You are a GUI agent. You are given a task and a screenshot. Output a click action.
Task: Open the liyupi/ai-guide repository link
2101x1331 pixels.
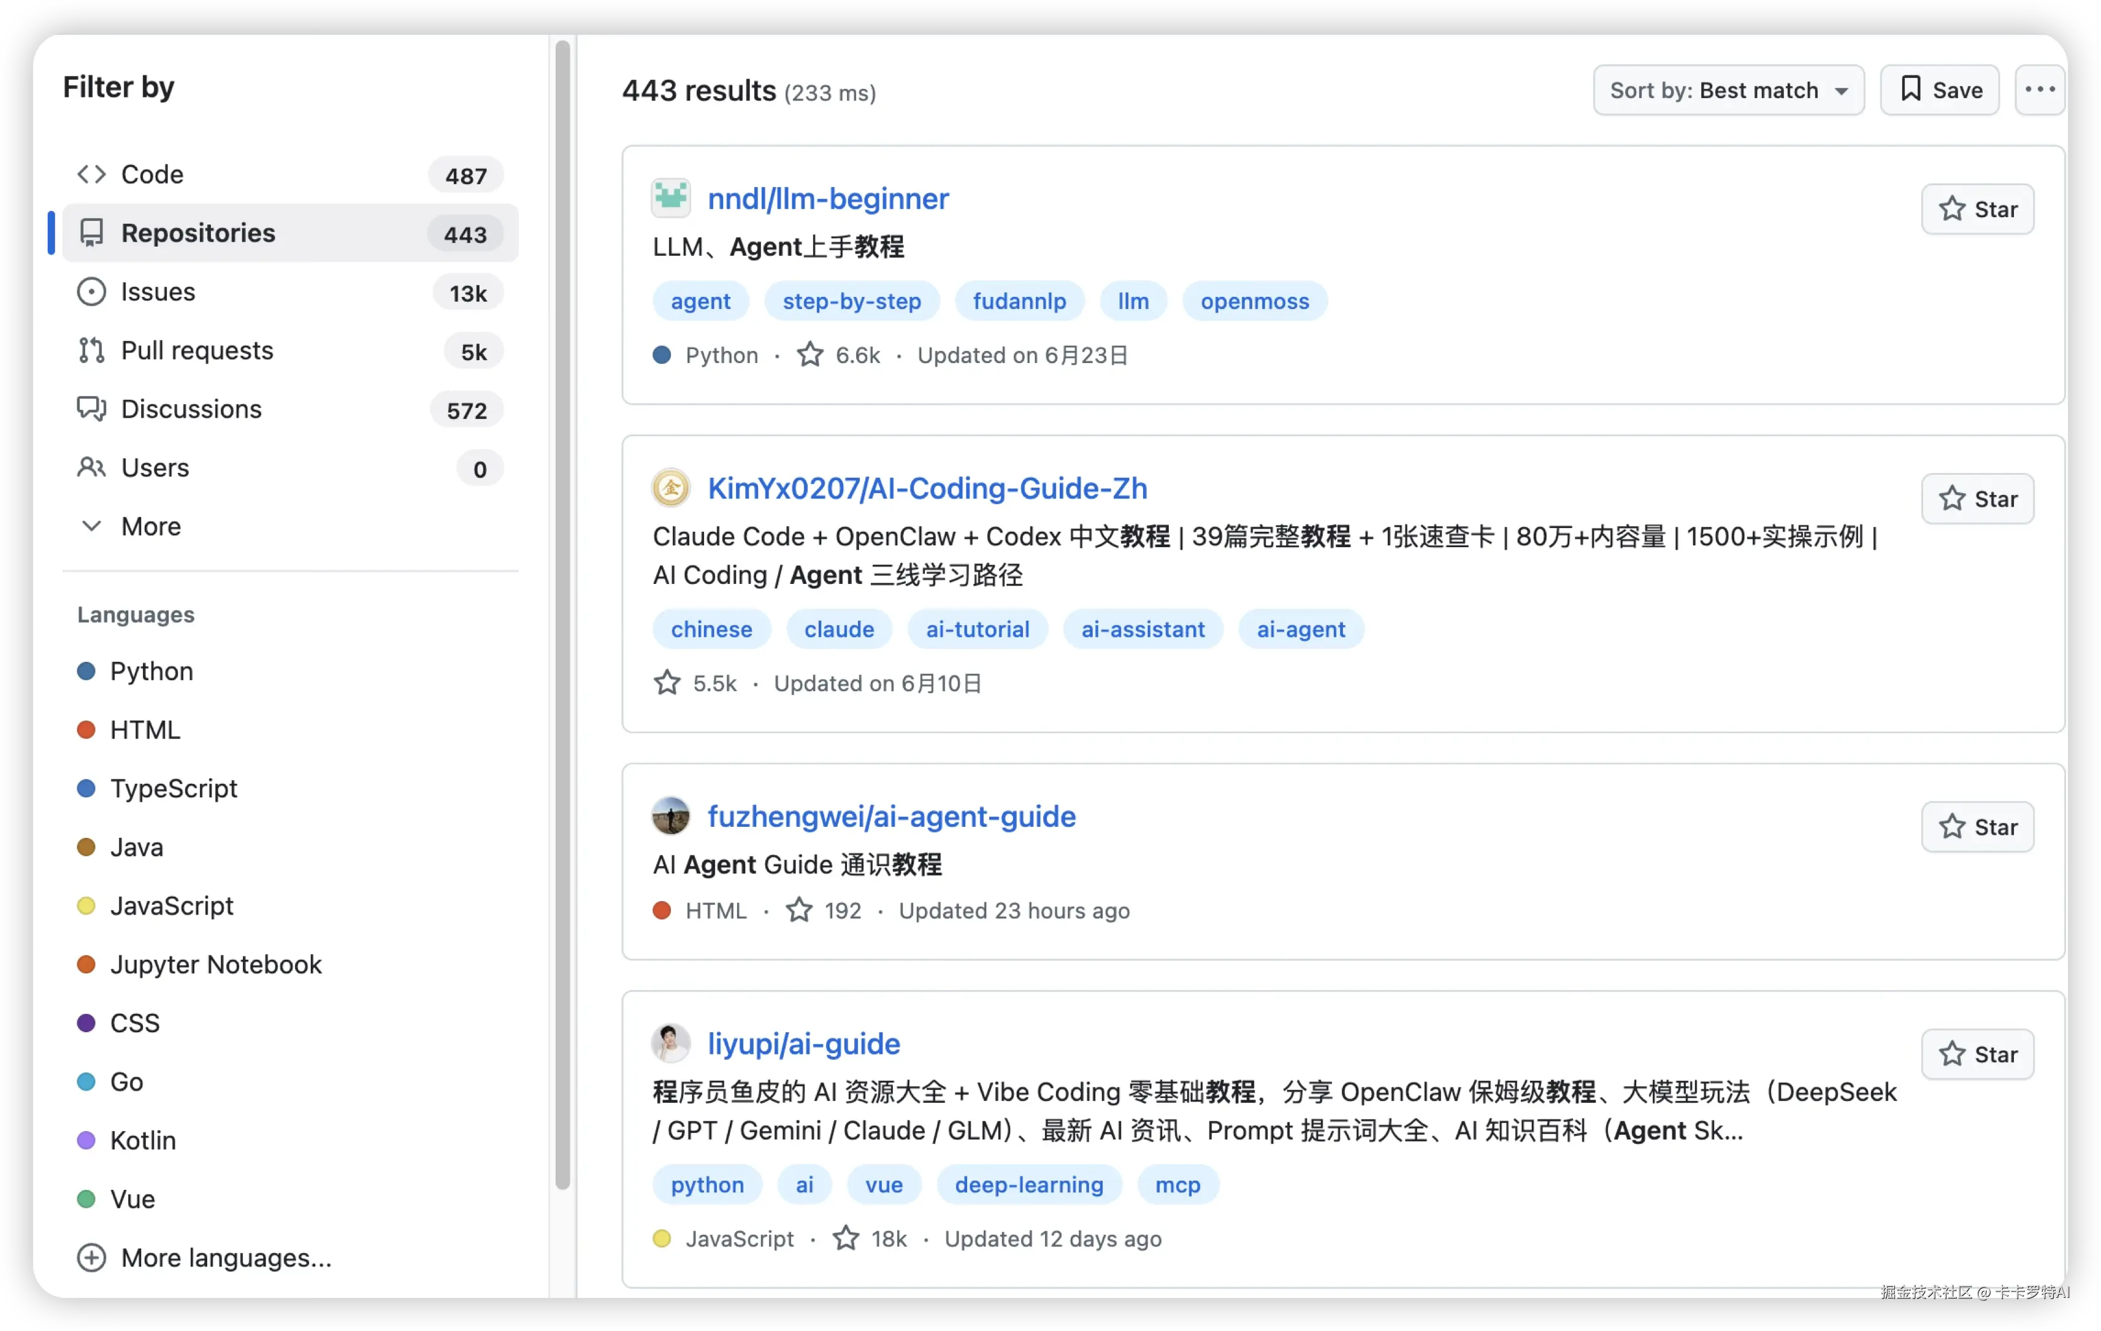coord(803,1043)
